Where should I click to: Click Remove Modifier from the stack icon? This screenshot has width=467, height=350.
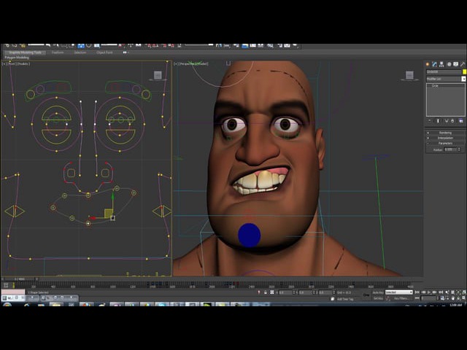452,121
